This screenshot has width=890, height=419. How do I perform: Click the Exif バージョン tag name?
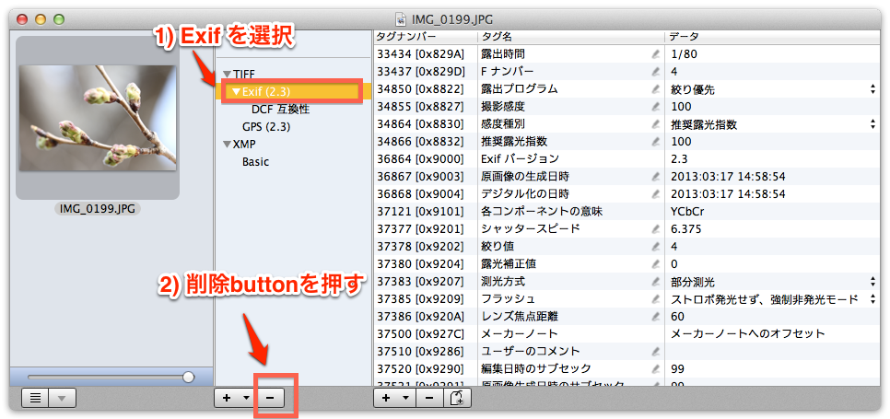coord(520,159)
